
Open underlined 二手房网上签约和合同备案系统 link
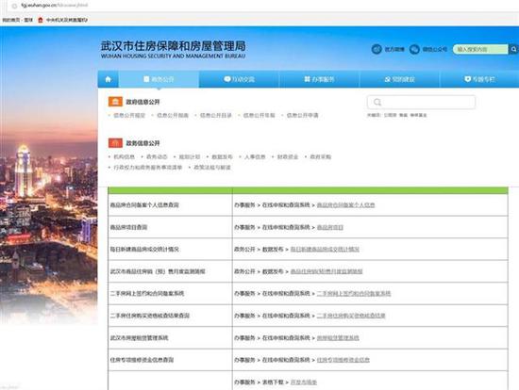pos(354,294)
